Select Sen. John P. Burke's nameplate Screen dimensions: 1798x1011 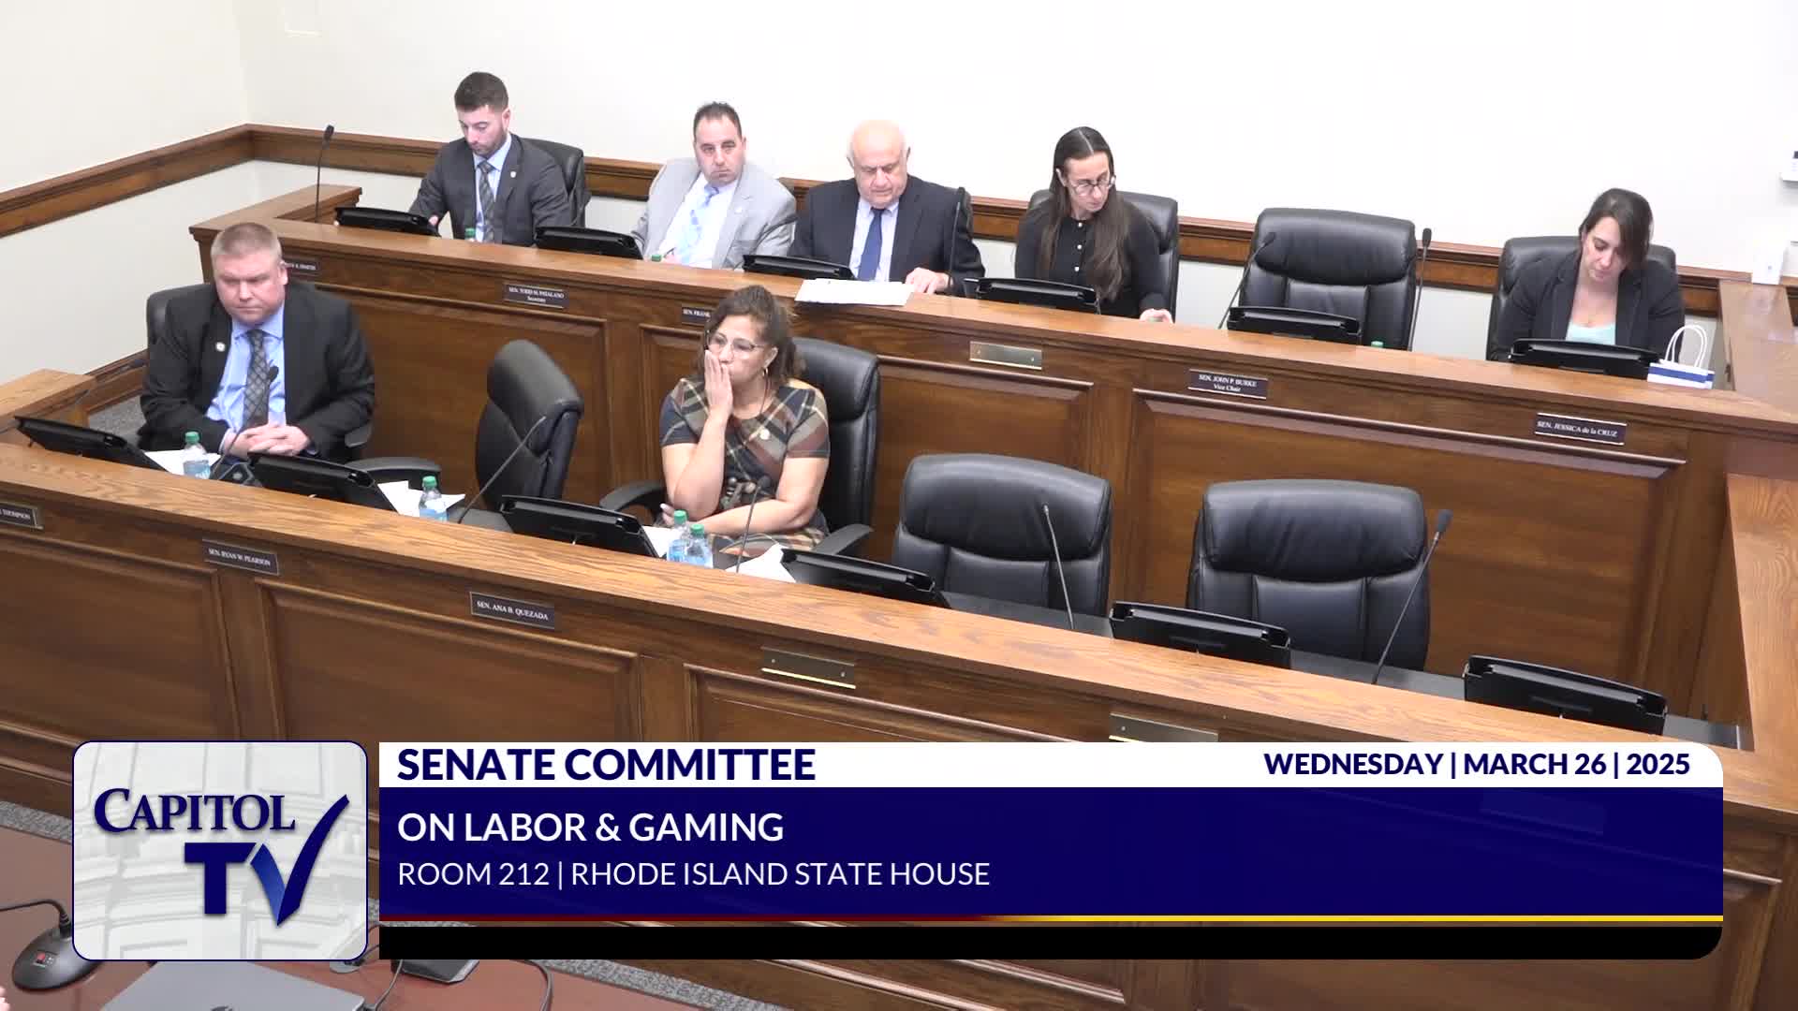click(1227, 384)
